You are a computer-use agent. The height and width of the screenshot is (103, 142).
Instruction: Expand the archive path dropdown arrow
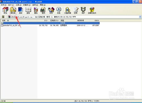140,17
